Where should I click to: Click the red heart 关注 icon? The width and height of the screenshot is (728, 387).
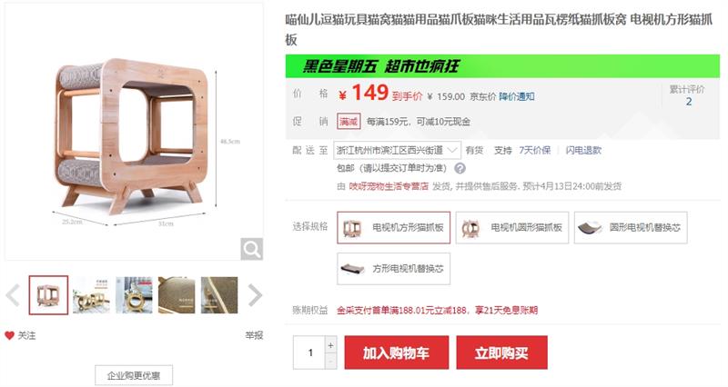(9, 335)
